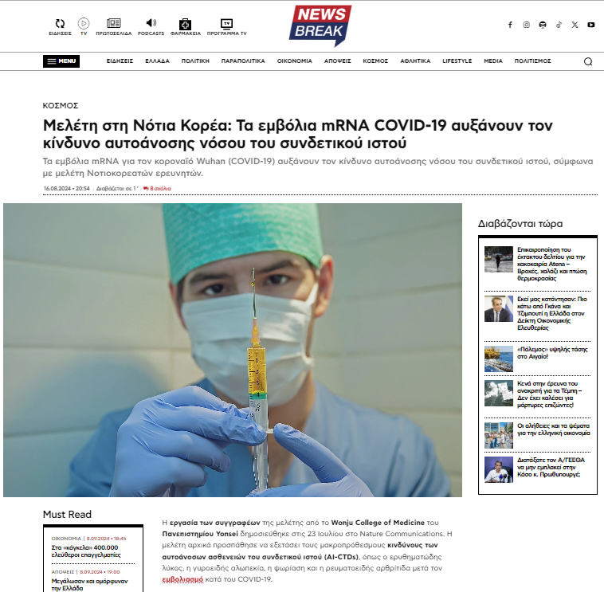This screenshot has width=604, height=592.
Task: Go to the ΑΘΛΗΤΙΚΑ section
Action: tap(415, 61)
